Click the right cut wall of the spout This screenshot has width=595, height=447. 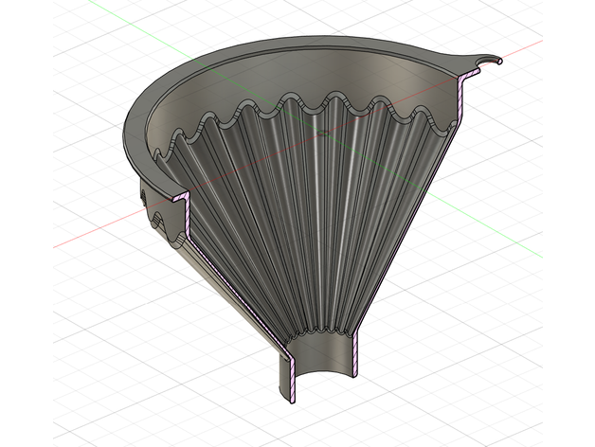[357, 355]
